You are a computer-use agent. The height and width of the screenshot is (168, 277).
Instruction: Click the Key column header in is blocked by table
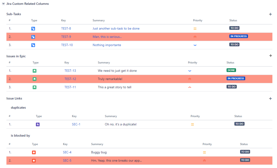(x=65, y=144)
